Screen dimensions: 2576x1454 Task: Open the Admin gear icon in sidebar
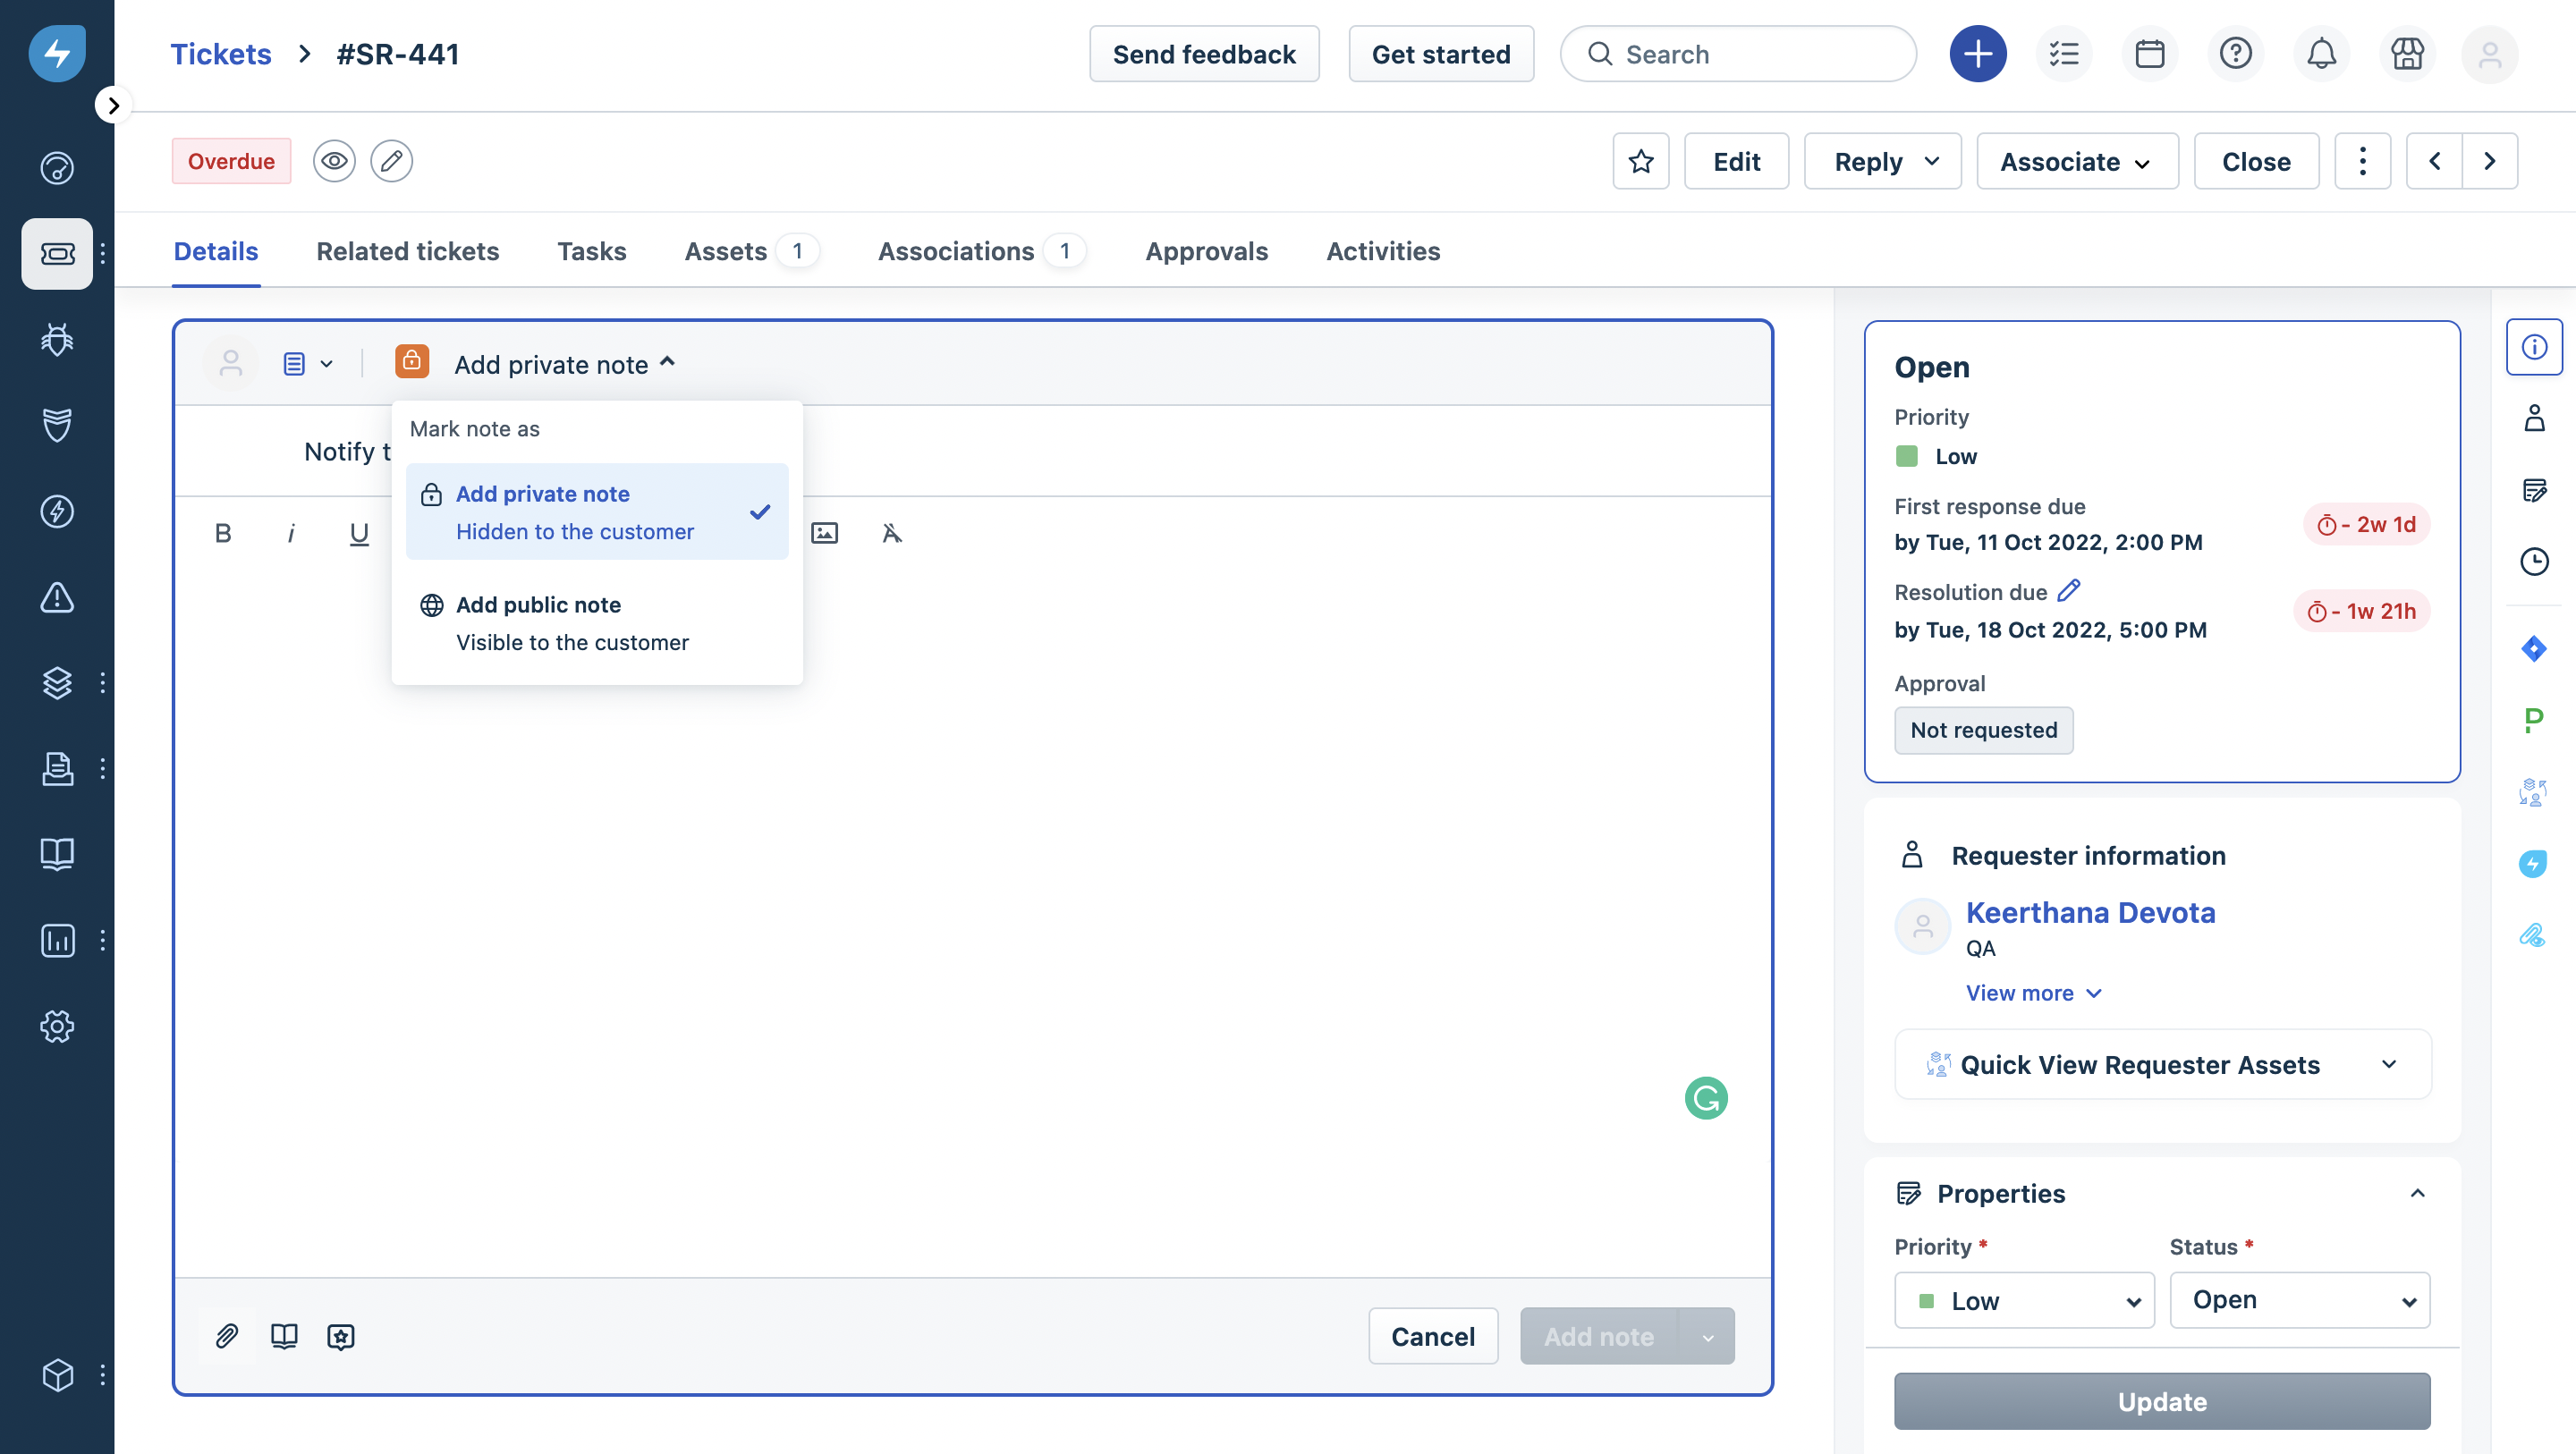(x=57, y=1026)
